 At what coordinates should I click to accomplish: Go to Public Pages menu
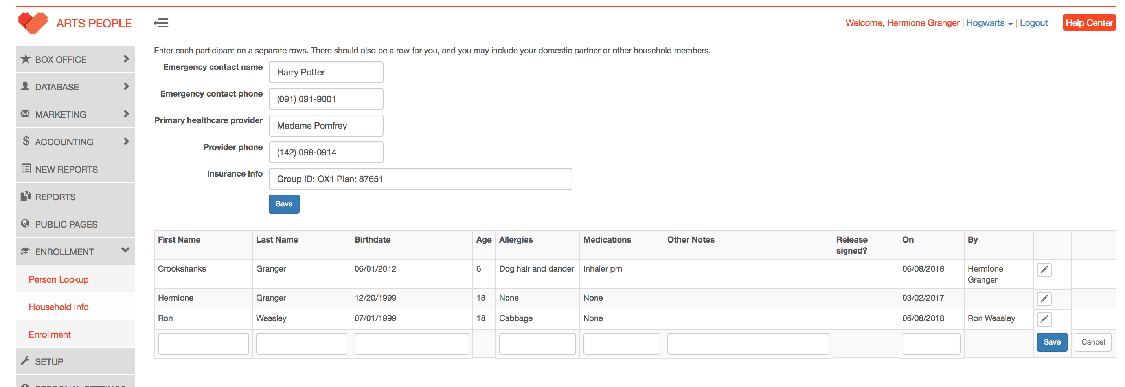click(x=66, y=224)
